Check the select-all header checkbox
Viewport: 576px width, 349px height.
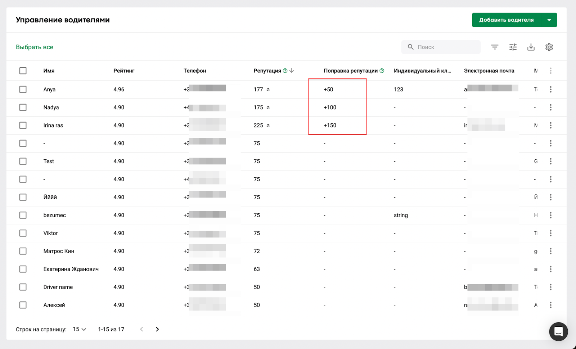coord(23,71)
